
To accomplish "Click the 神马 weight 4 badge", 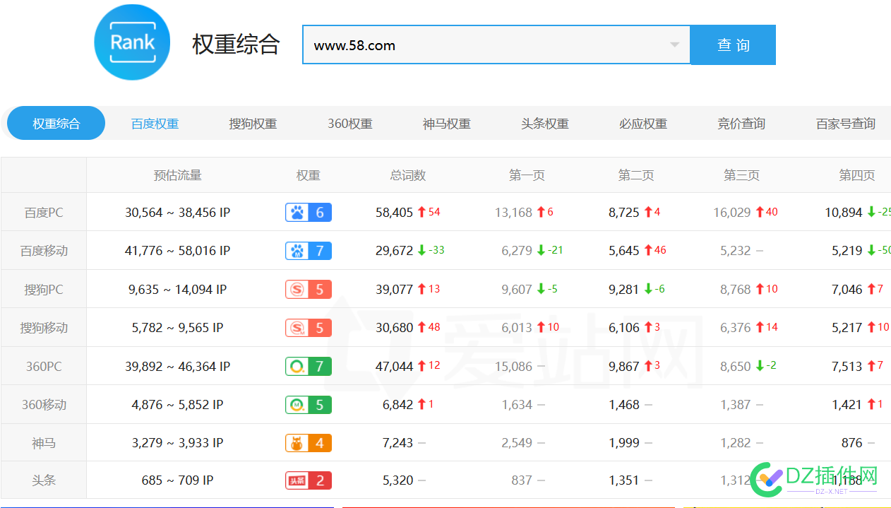I will point(309,443).
